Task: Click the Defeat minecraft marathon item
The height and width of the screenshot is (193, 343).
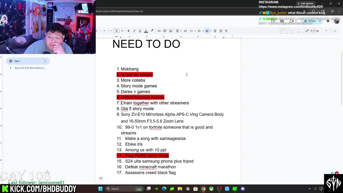Action: (150, 167)
